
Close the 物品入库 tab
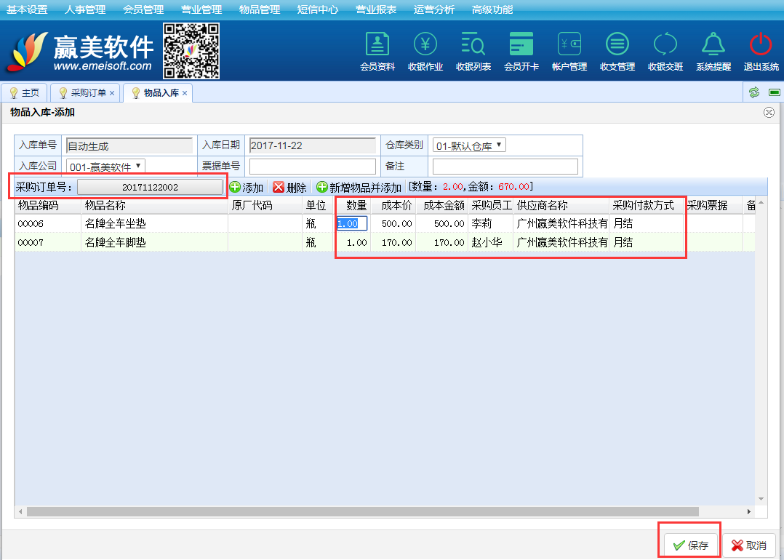pos(185,93)
